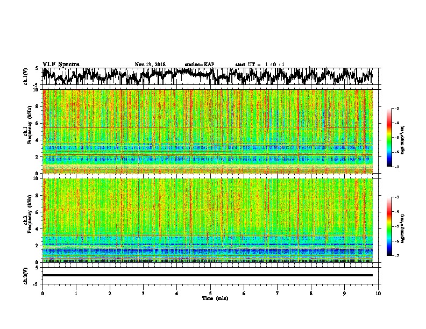
Task: Click the "VLF Spectra" plot title
Action: [61, 65]
